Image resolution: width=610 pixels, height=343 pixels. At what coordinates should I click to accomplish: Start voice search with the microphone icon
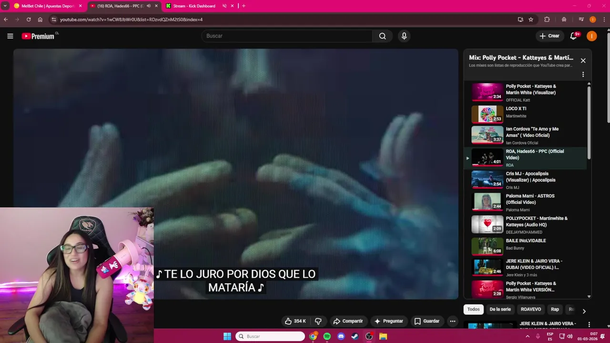click(x=404, y=36)
